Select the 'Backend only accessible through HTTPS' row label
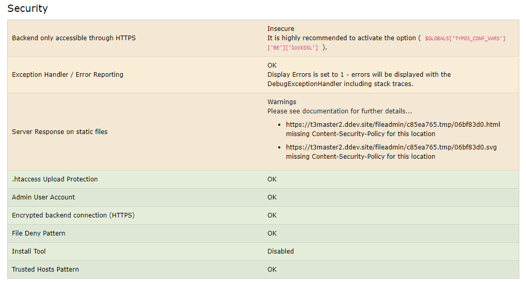Viewport: 526px width, 285px height. click(x=74, y=38)
